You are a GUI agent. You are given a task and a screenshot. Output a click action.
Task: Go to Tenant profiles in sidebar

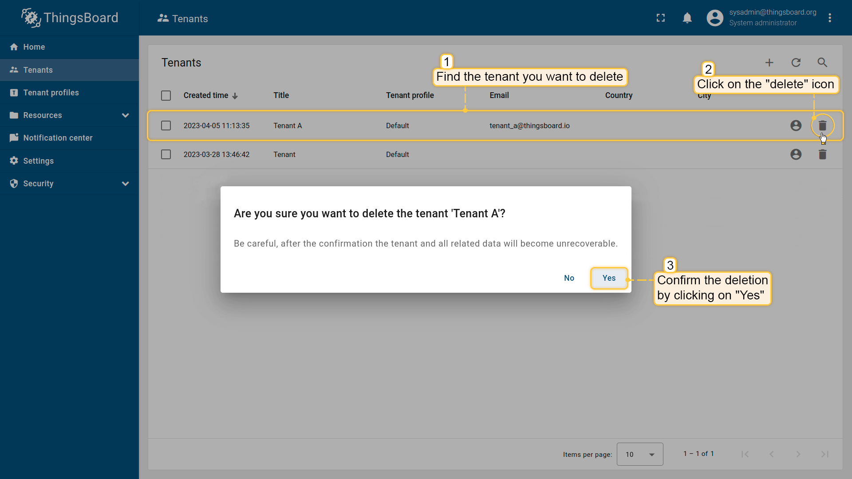click(x=51, y=93)
